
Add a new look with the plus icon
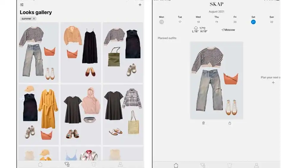tap(140, 5)
